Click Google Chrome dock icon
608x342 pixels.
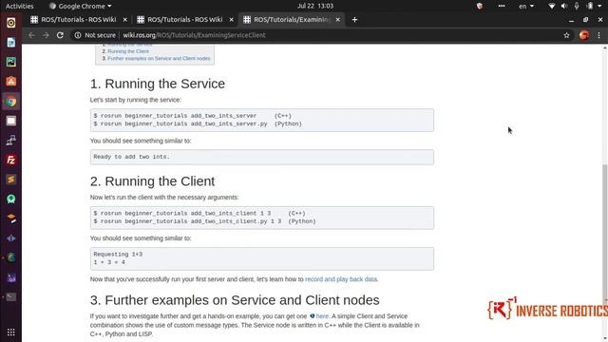tap(10, 102)
